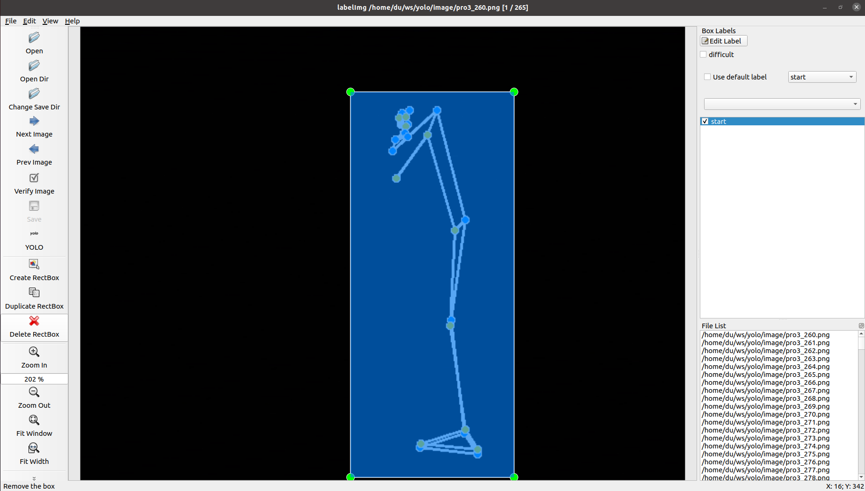Click the zoom percentage field 202 %
Screen dimensions: 865x491
point(34,379)
